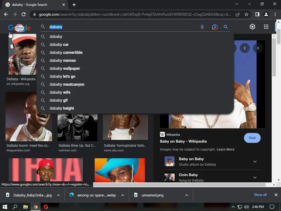Screen dimensions: 281x211
Task: Click Show all downloads
Action: coord(260,195)
